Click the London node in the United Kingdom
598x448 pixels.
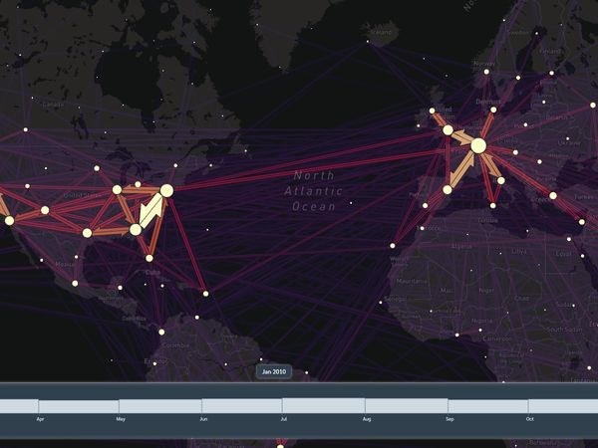click(x=448, y=130)
